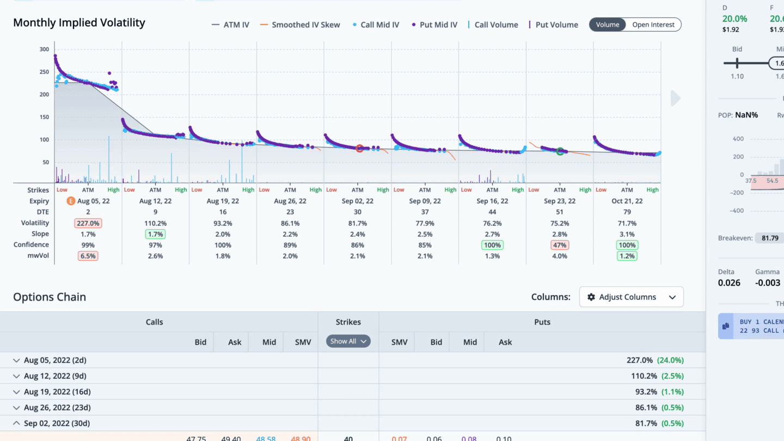Screen dimensions: 784x441
Task: Click the Puts SMV column header
Action: click(400, 342)
